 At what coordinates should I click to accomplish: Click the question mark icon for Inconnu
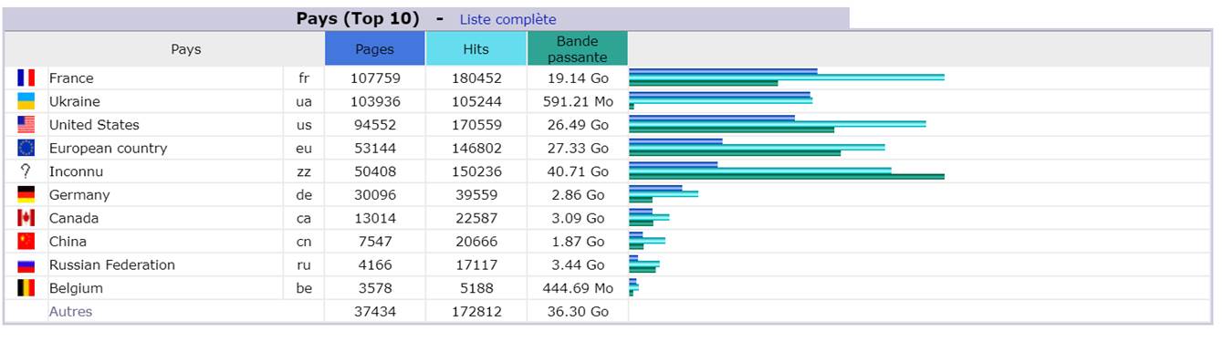(x=26, y=171)
